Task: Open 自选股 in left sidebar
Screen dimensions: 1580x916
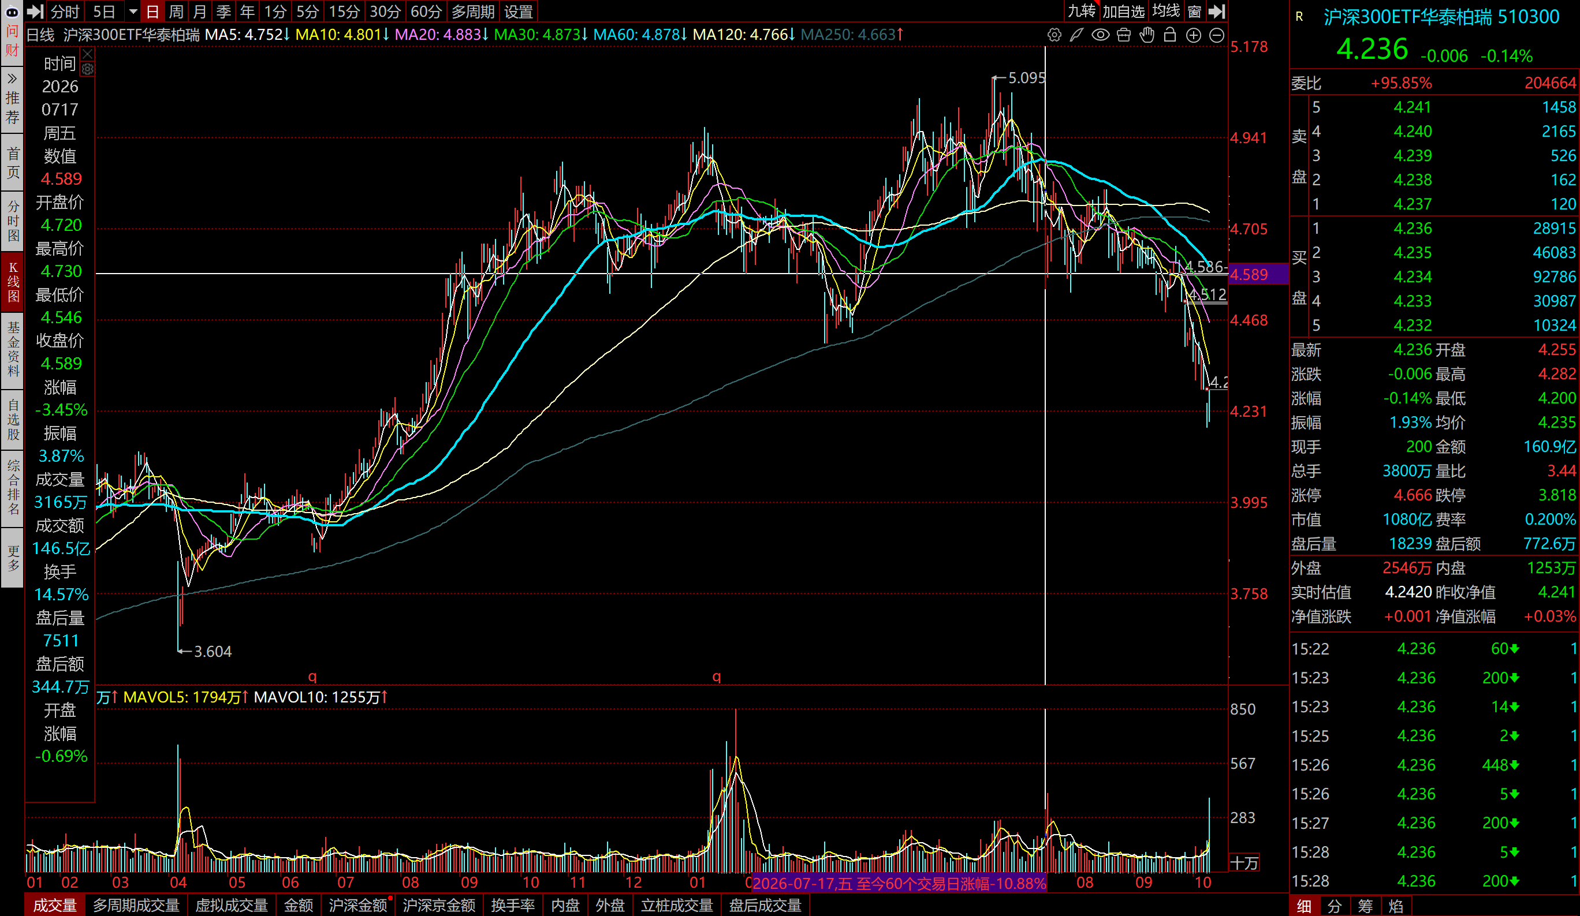Action: click(x=12, y=419)
